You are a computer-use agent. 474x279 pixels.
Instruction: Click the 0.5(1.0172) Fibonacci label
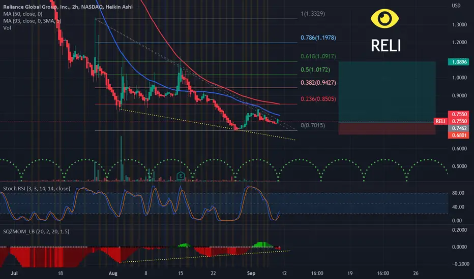[315, 69]
